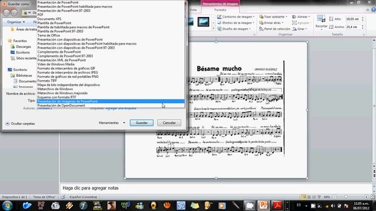The width and height of the screenshot is (376, 211).
Task: Select Formato de intercambio de archivos JPEG
Action: [x=111, y=72]
